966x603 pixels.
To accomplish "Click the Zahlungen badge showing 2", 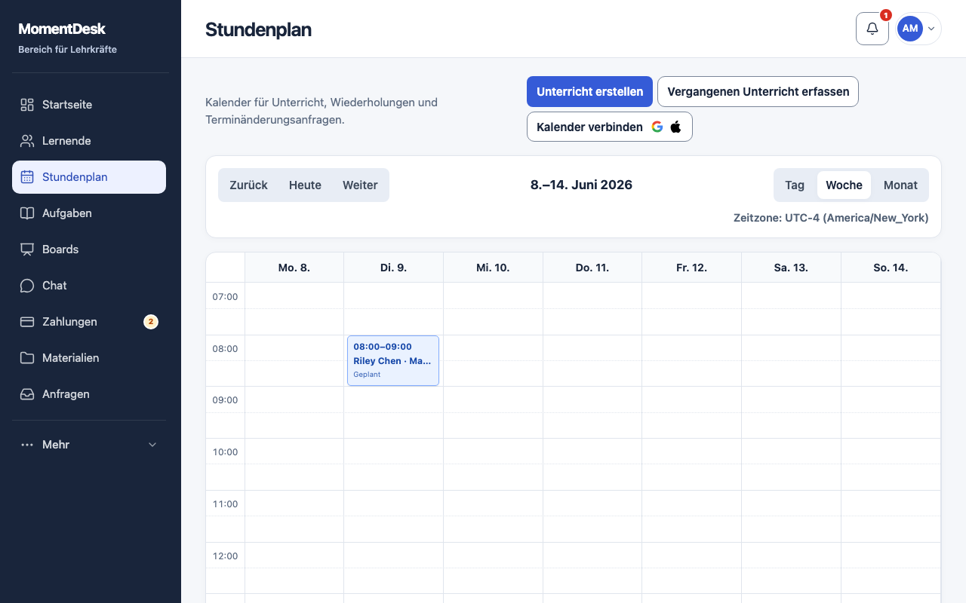I will [x=151, y=322].
